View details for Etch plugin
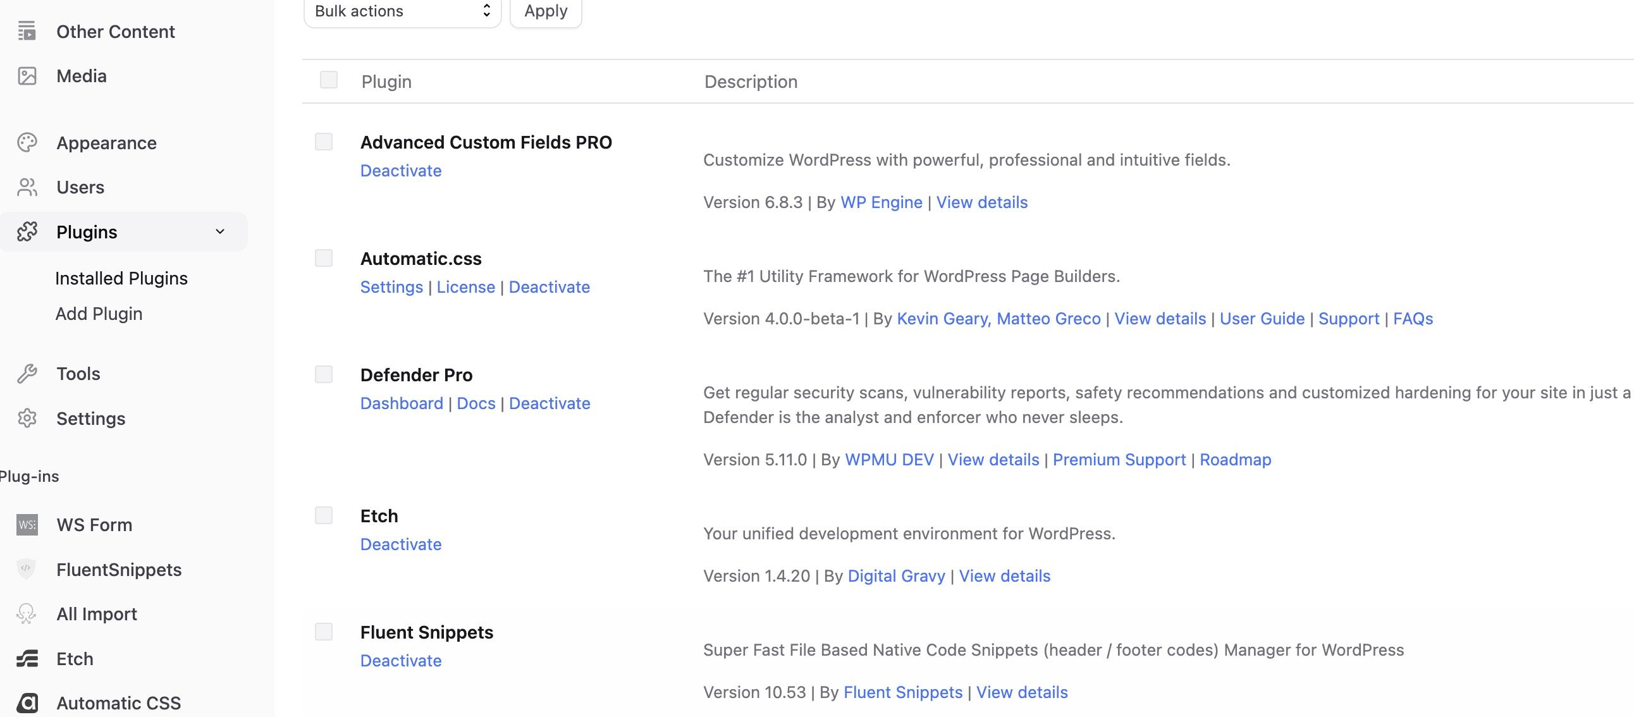This screenshot has height=717, width=1634. pyautogui.click(x=1005, y=576)
